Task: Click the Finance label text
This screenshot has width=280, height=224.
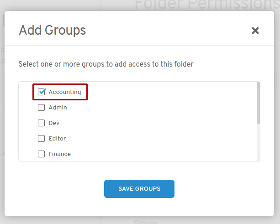Action: (59, 154)
